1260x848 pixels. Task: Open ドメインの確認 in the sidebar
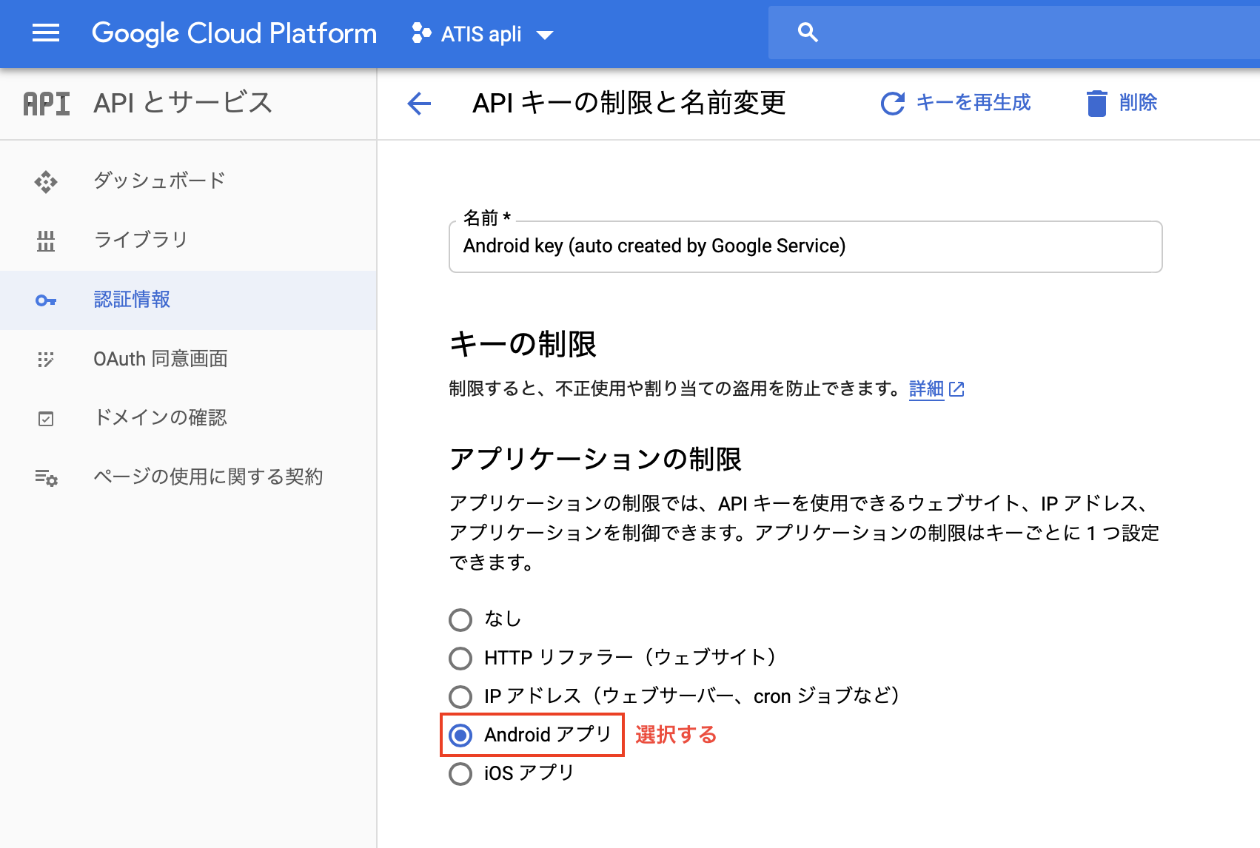click(188, 419)
